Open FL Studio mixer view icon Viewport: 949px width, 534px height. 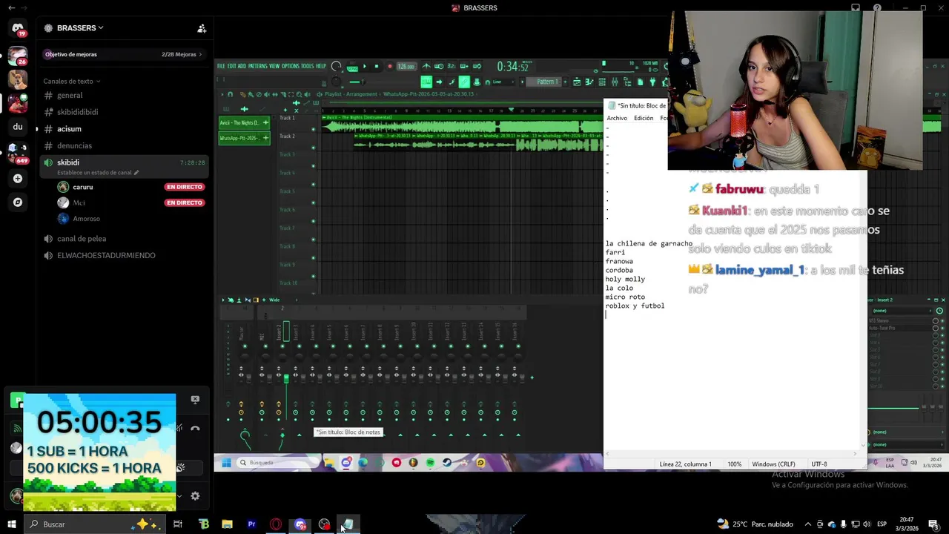[615, 82]
